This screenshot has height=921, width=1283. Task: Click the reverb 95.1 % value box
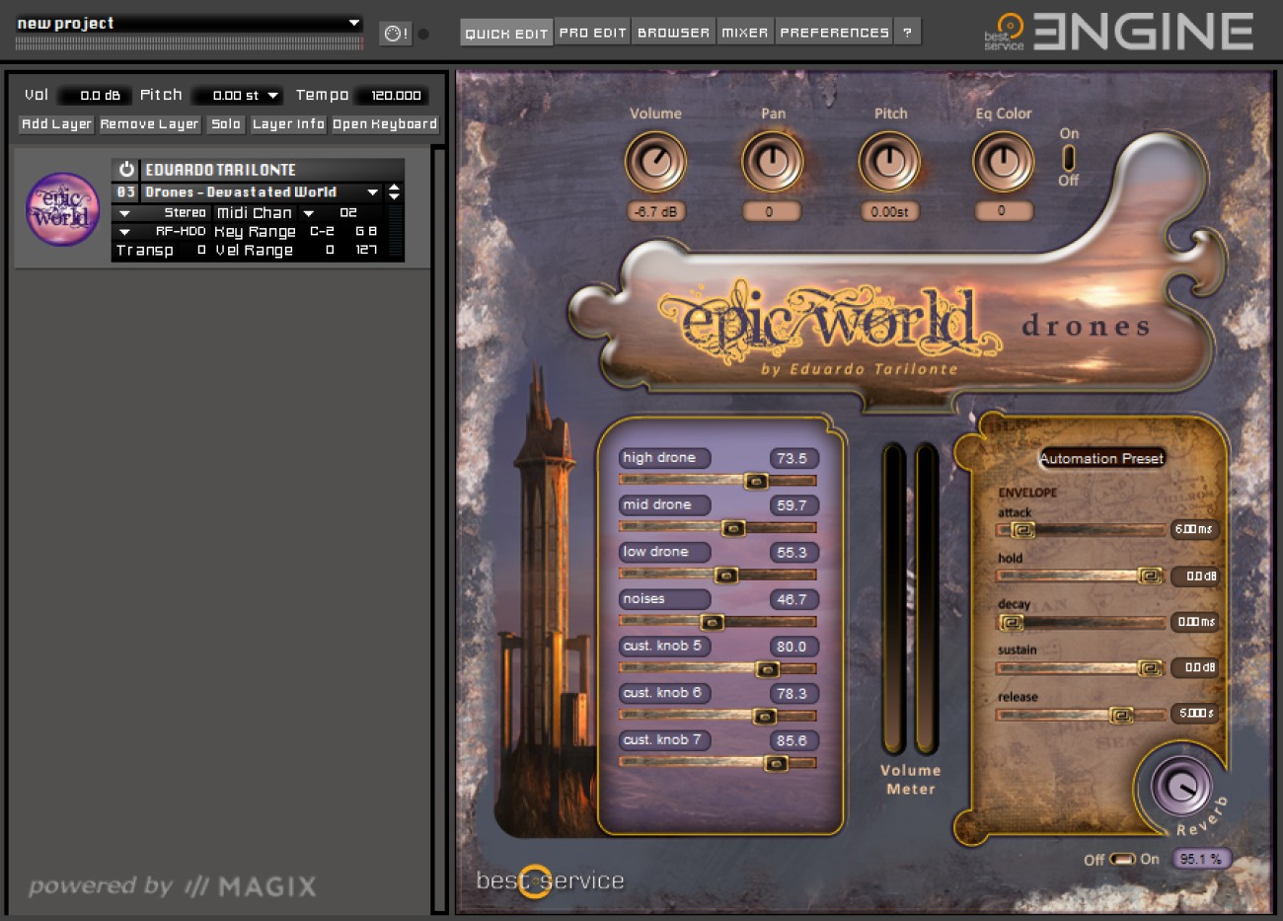1200,859
